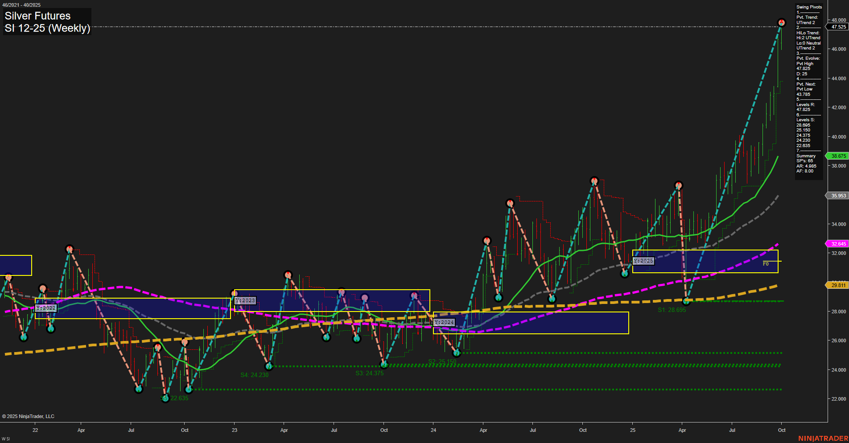This screenshot has height=443, width=849.
Task: Click the 47.525 pivot price marker on the axis
Action: tap(836, 27)
